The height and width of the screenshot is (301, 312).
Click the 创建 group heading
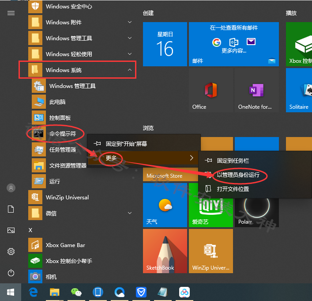point(148,13)
